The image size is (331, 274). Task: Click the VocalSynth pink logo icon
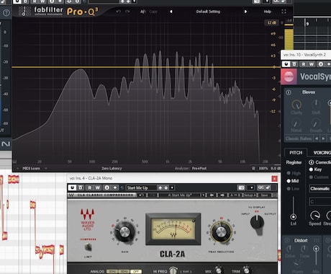pyautogui.click(x=289, y=76)
